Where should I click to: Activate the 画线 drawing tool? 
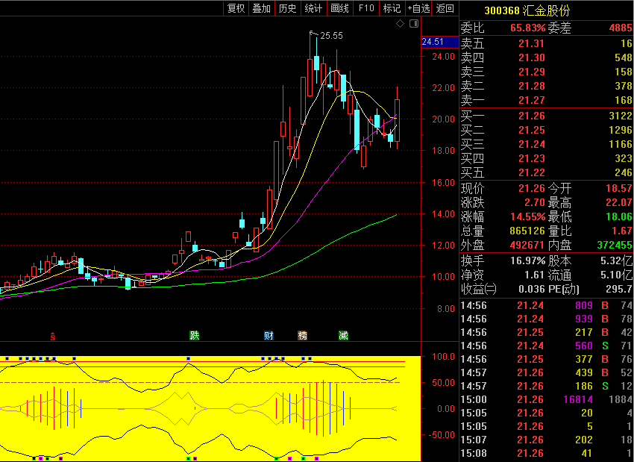coord(339,8)
